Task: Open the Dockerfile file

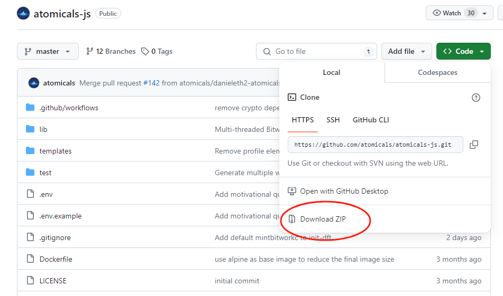Action: click(x=56, y=259)
